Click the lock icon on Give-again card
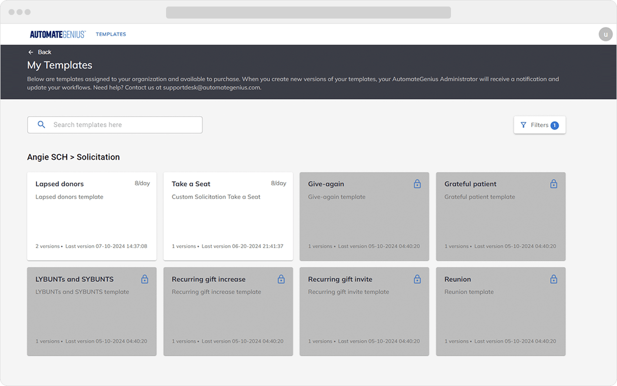This screenshot has width=617, height=386. coord(417,184)
